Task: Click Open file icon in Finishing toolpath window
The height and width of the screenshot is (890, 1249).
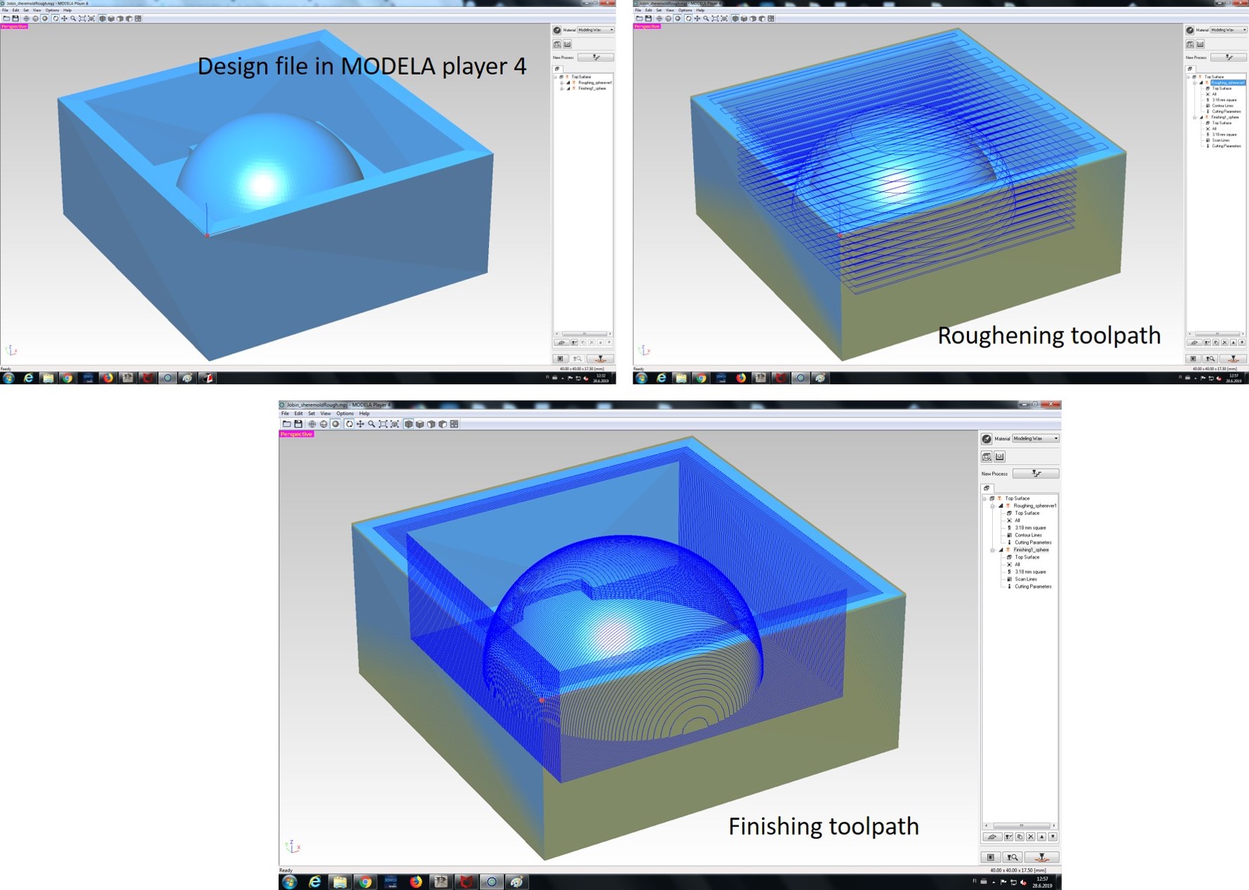Action: [x=286, y=424]
